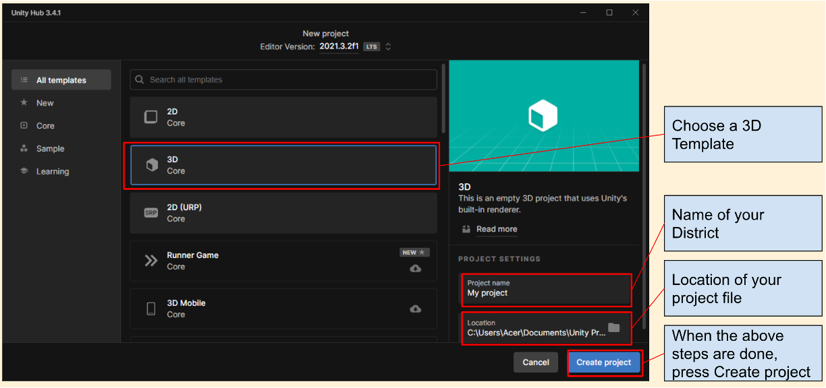The image size is (826, 388).
Task: Click the New category star icon
Action: pyautogui.click(x=24, y=103)
